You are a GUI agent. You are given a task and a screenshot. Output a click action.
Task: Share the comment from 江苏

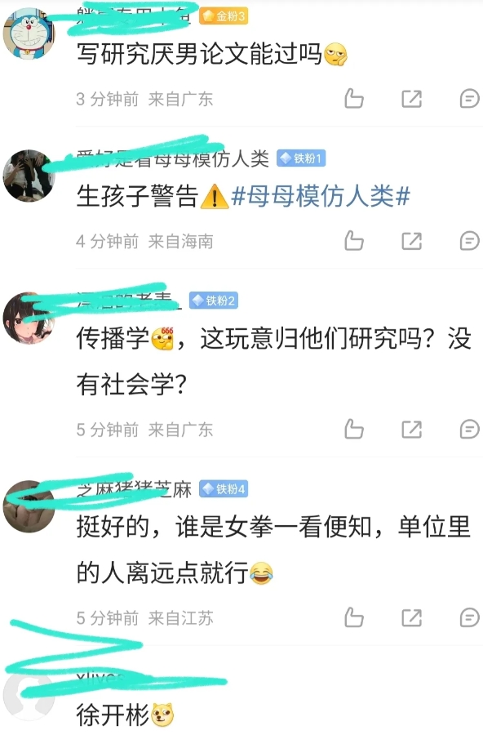pyautogui.click(x=412, y=618)
